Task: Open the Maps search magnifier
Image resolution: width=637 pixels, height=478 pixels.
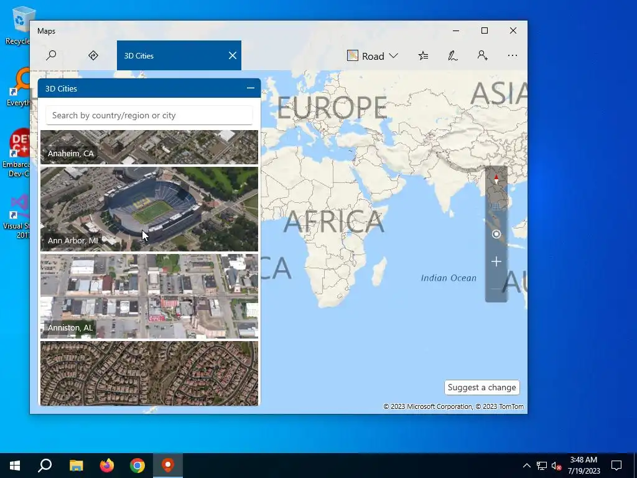Action: (x=51, y=55)
